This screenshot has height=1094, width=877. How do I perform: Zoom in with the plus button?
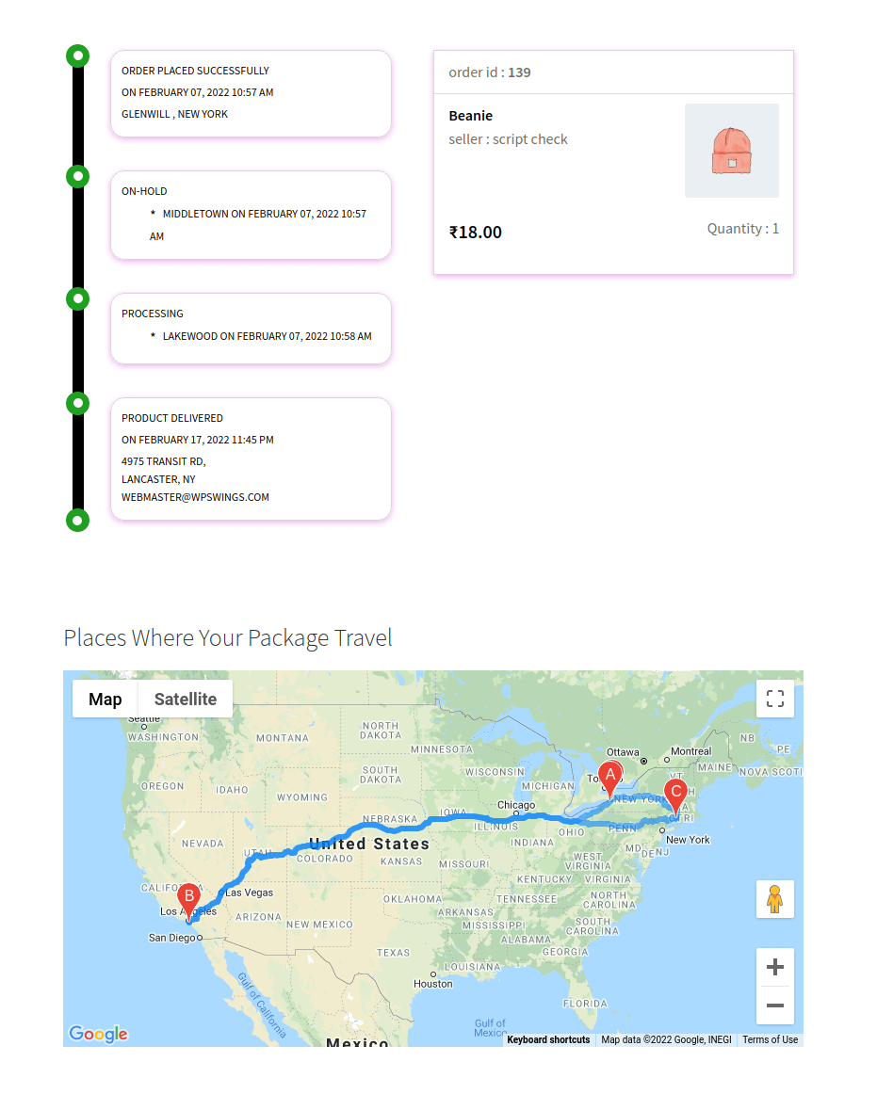point(775,967)
